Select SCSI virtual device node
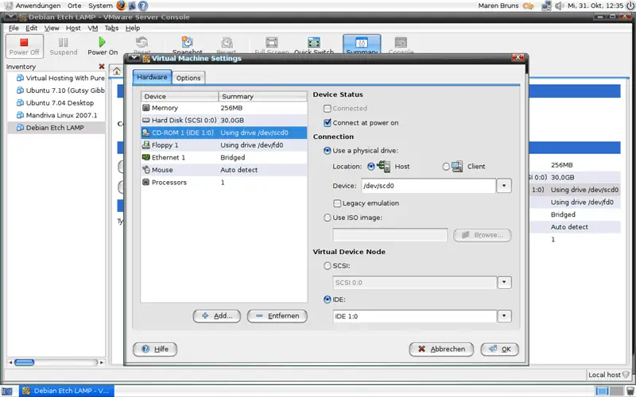 (328, 266)
